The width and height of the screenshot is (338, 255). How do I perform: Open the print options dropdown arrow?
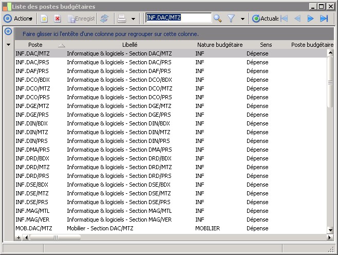[133, 19]
